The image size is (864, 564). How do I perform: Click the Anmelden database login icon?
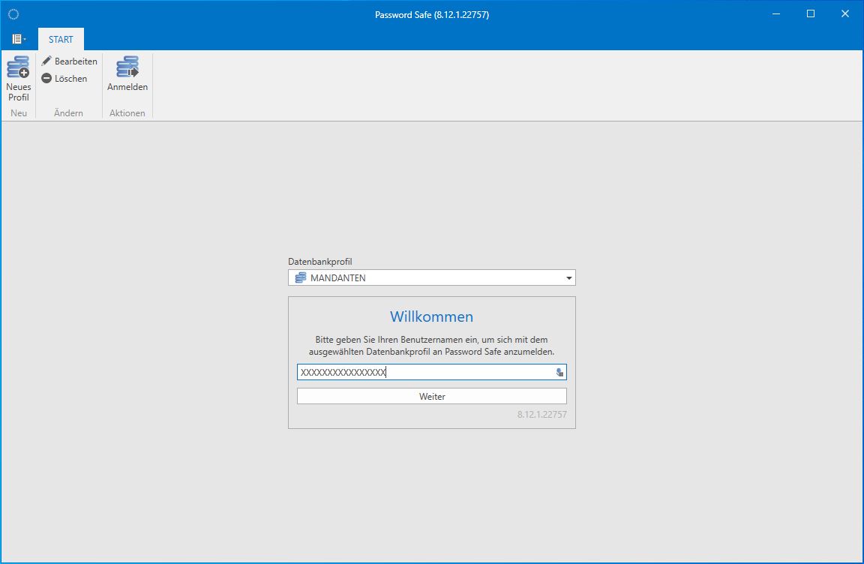[127, 68]
